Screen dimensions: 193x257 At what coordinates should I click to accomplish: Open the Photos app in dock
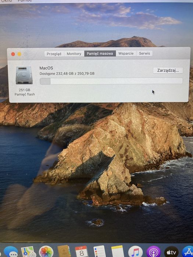click(x=46, y=251)
